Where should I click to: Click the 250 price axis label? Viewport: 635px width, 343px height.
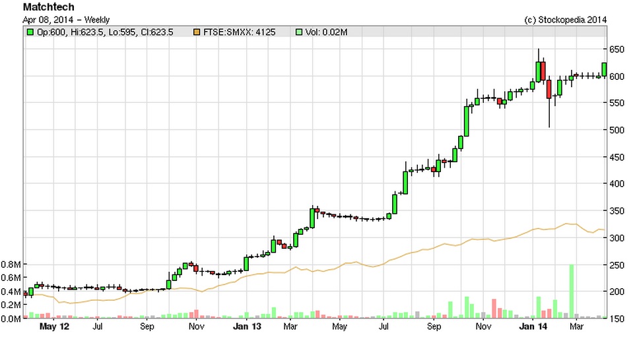[x=617, y=265]
